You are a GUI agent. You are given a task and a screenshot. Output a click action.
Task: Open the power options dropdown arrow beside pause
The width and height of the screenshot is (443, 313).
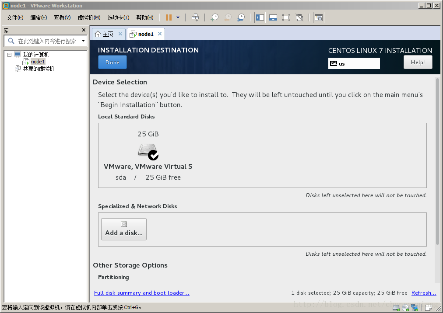click(x=178, y=17)
